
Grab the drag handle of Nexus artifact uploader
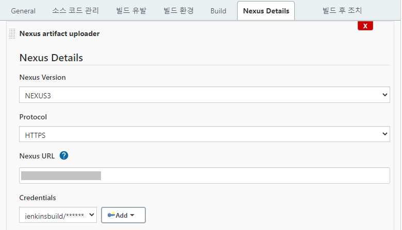tap(12, 33)
